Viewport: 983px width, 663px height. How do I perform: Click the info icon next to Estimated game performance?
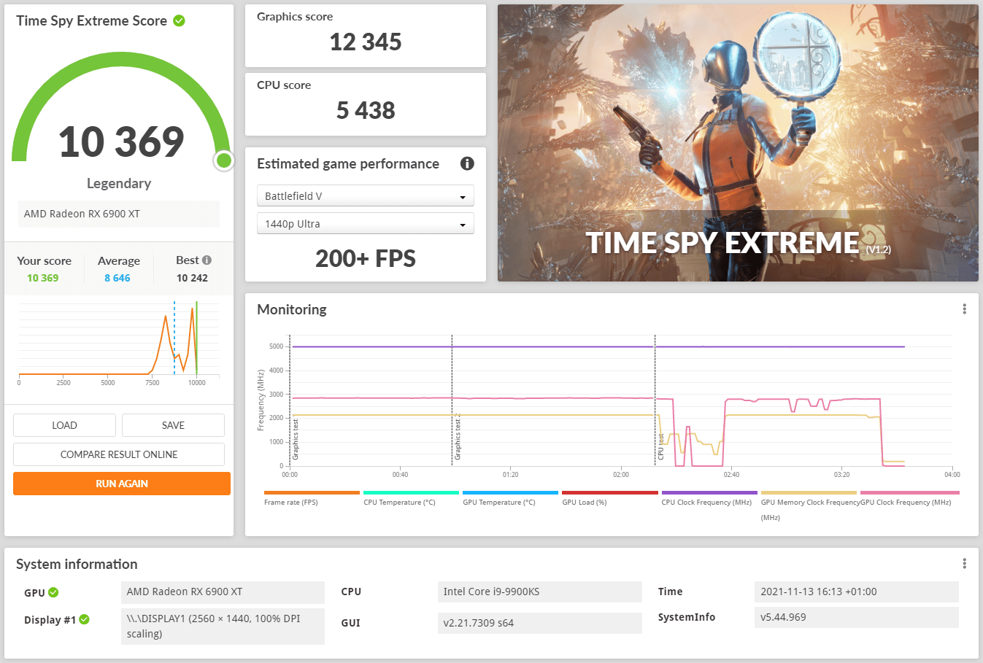coord(467,163)
